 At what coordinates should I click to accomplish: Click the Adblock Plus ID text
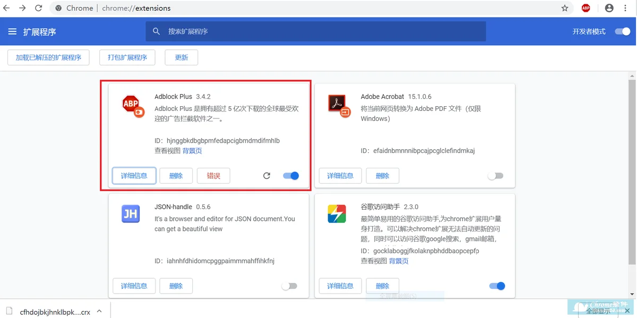[x=217, y=141]
